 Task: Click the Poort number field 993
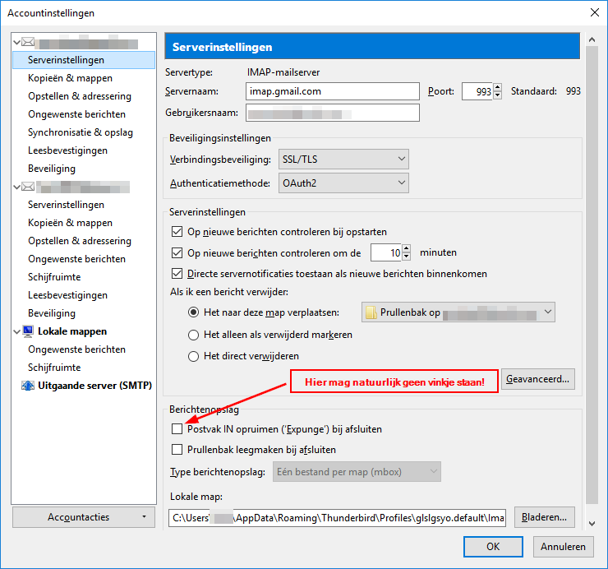(477, 91)
